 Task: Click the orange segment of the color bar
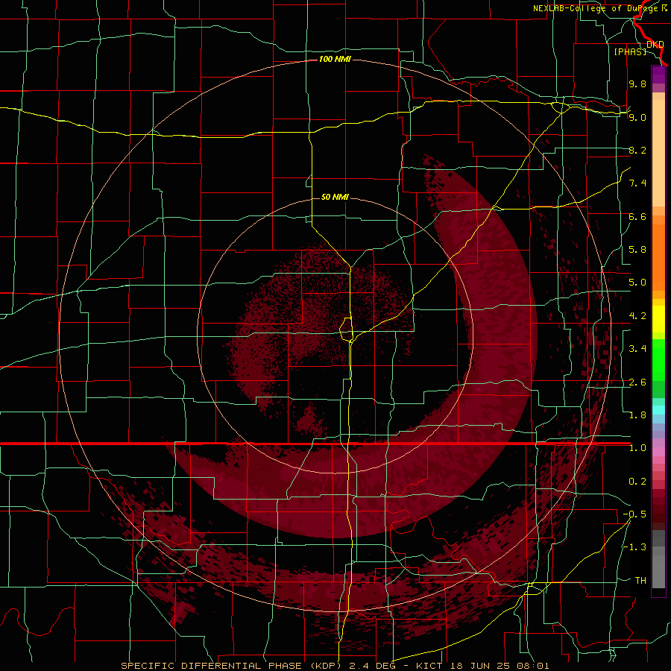pyautogui.click(x=658, y=257)
